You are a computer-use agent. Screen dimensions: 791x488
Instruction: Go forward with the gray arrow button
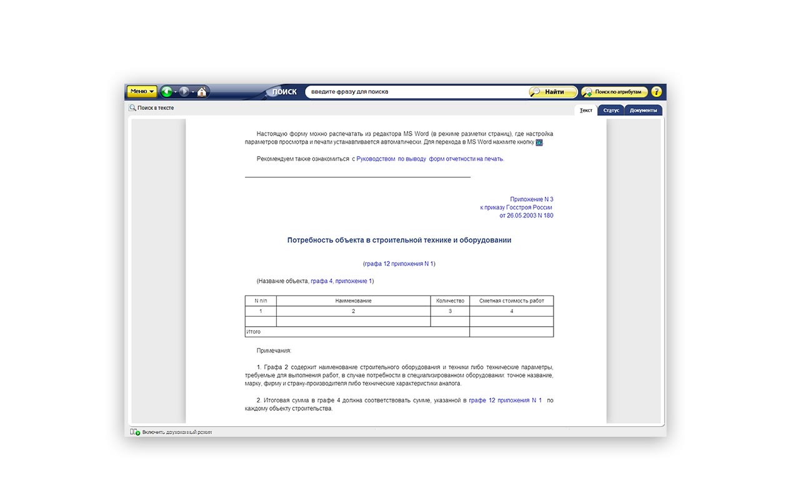pyautogui.click(x=184, y=92)
